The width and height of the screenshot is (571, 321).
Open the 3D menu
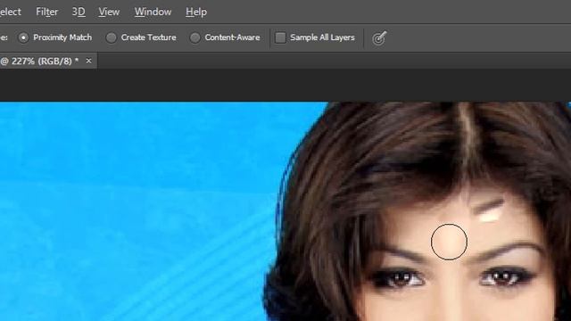(79, 12)
